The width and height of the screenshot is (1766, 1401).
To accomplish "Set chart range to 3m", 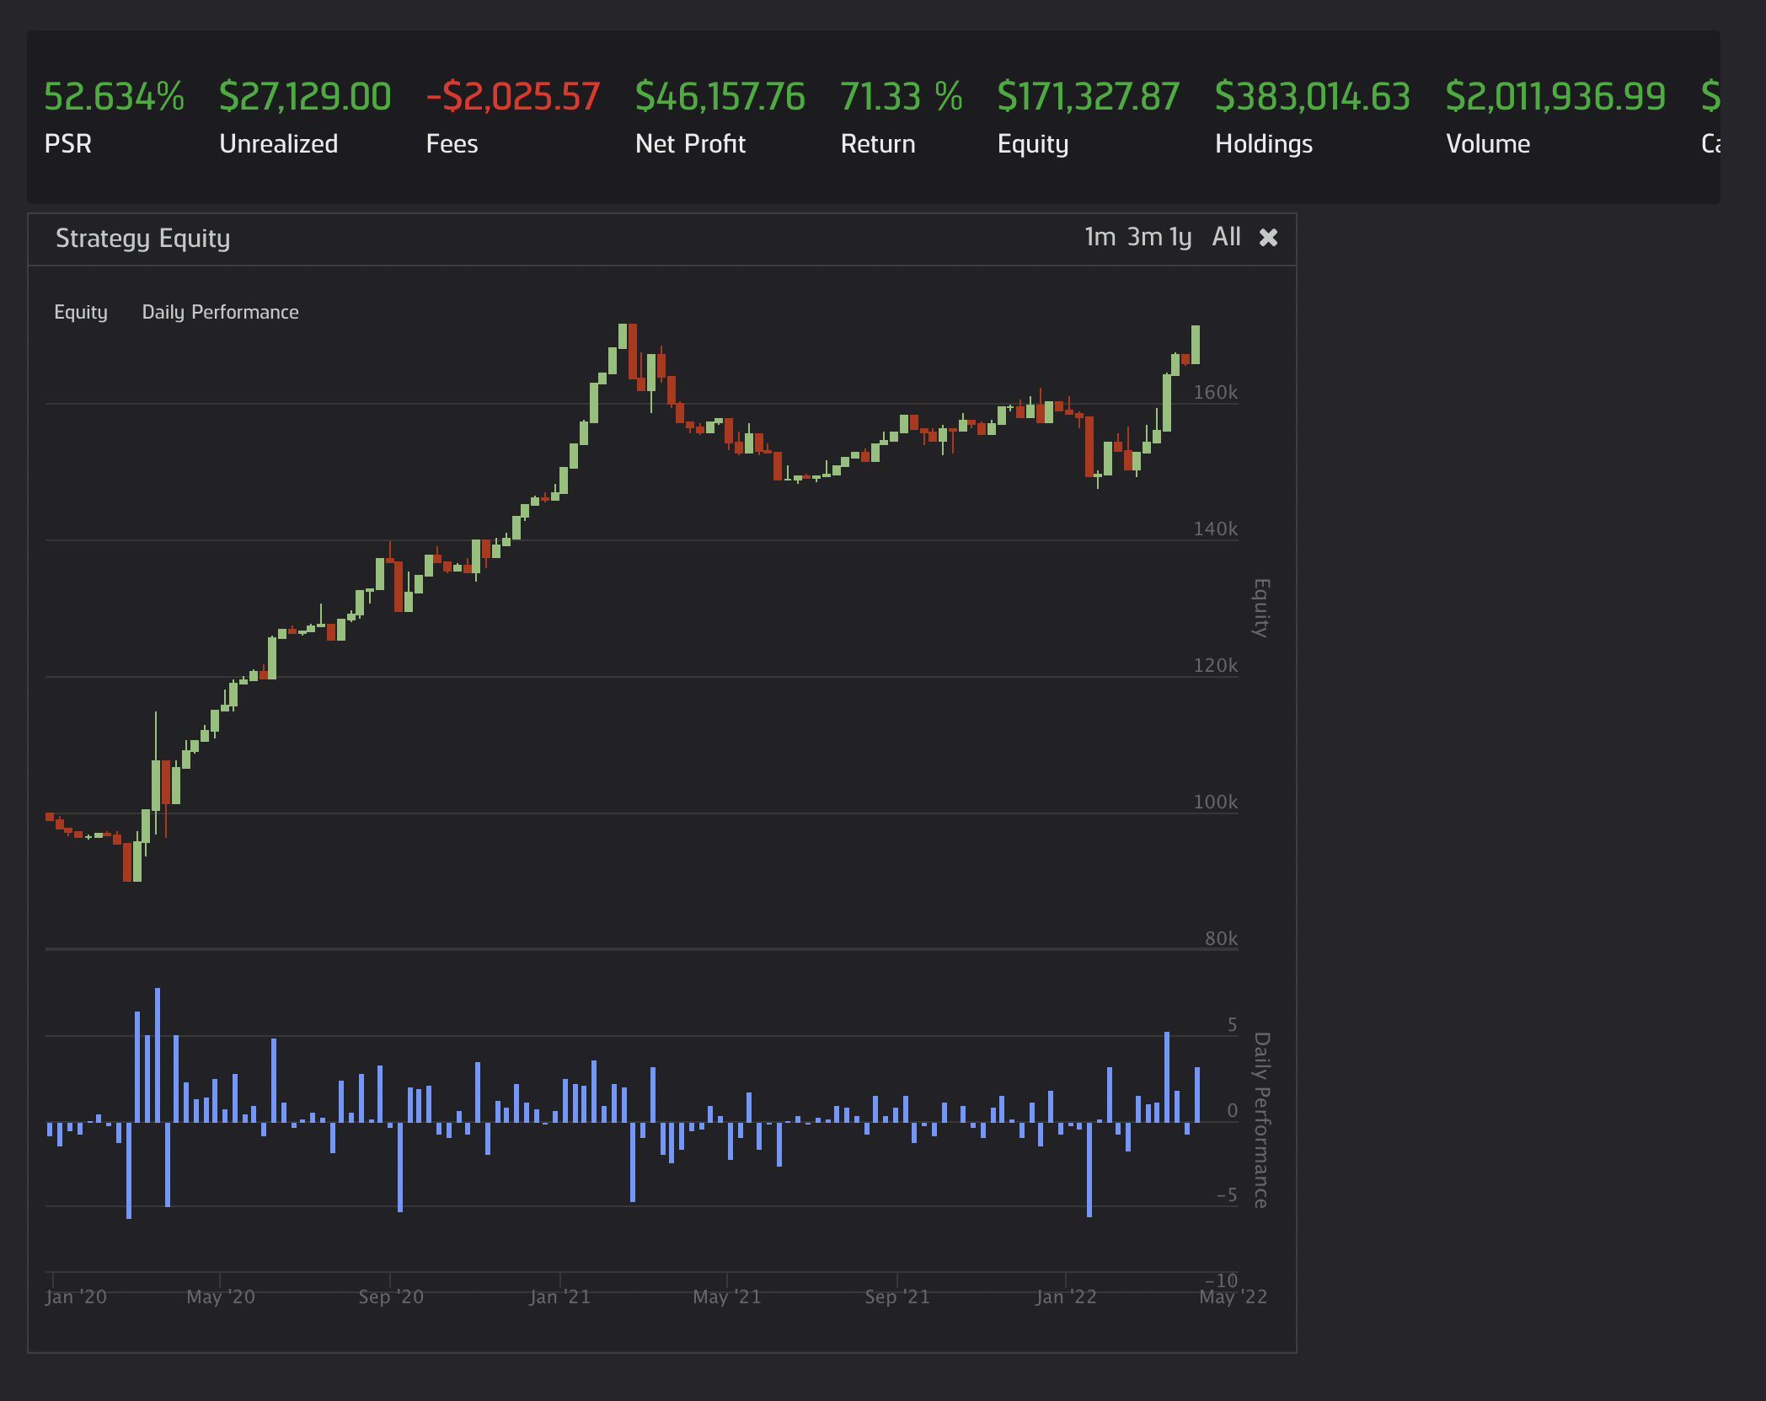I will (1144, 238).
